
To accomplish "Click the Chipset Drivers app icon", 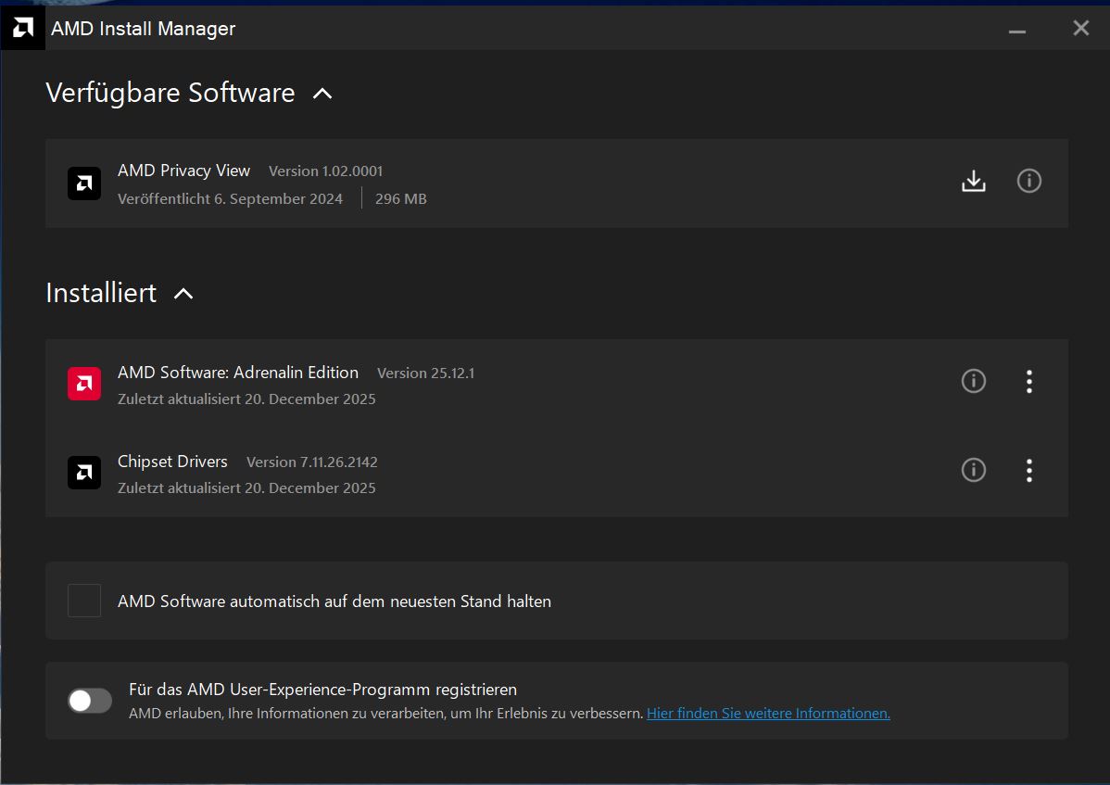I will click(84, 473).
